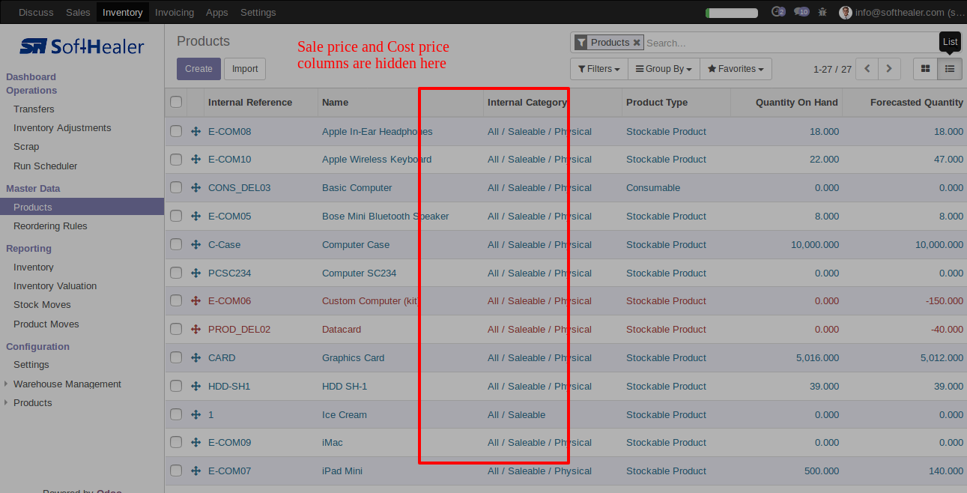The height and width of the screenshot is (493, 967).
Task: Click the drag handle for E-COM07 row
Action: (195, 471)
